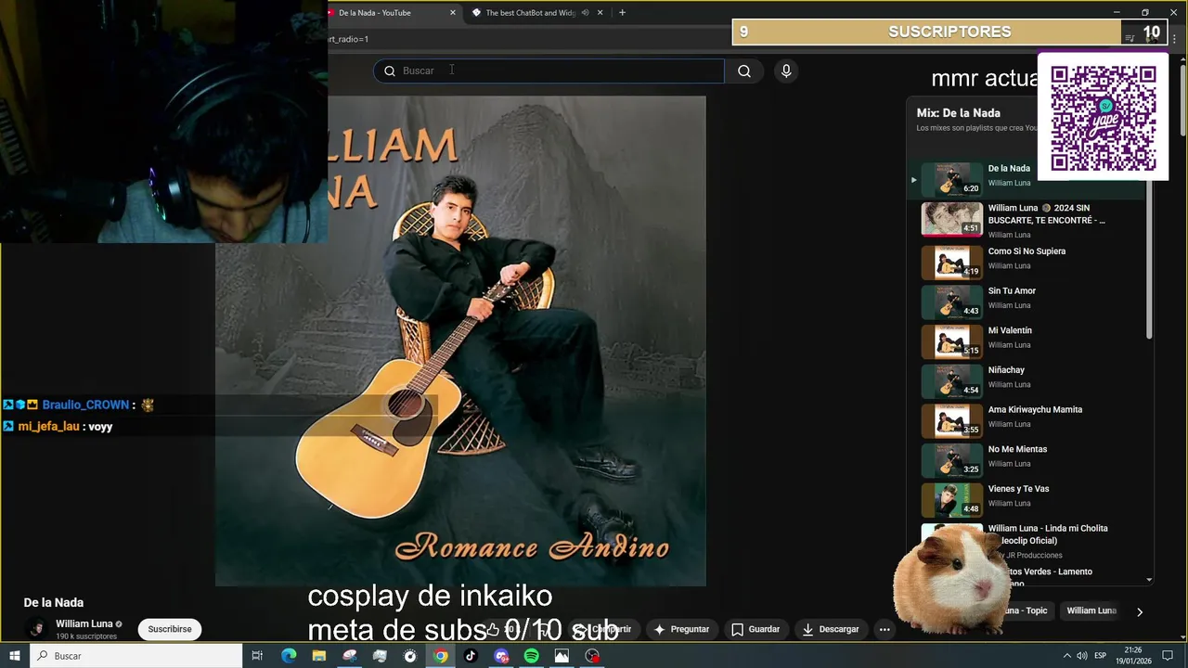Image resolution: width=1188 pixels, height=668 pixels.
Task: Click the Mix: De la Nada title
Action: (958, 113)
